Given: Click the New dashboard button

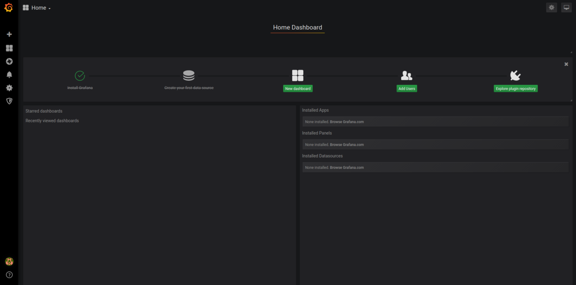Looking at the screenshot, I should click(298, 89).
